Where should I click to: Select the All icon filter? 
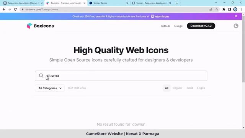tap(167, 88)
